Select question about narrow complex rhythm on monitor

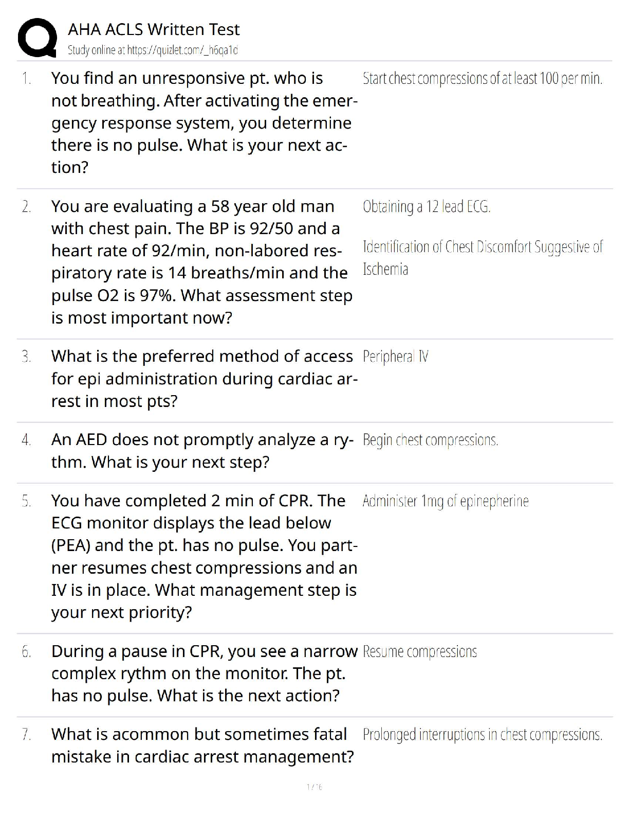pos(204,673)
